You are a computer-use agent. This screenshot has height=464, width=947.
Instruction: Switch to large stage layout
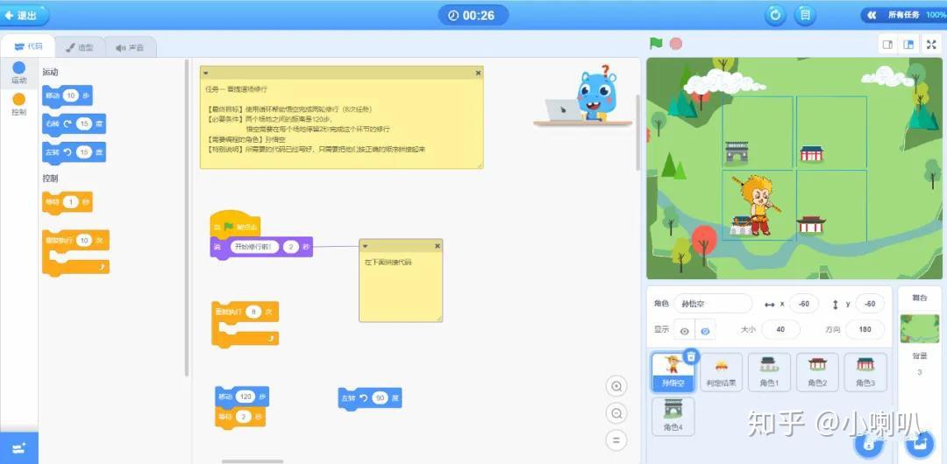tap(908, 45)
